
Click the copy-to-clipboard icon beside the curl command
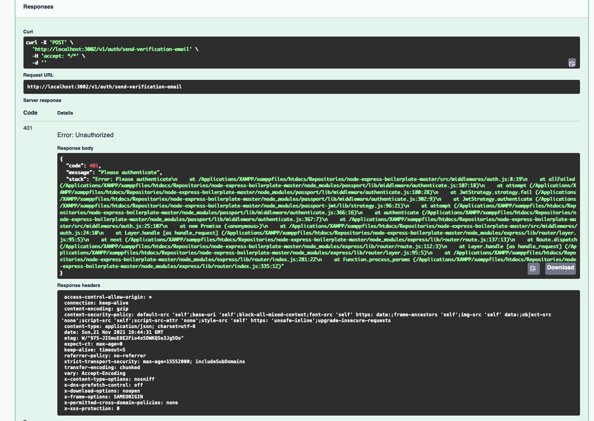click(x=572, y=63)
